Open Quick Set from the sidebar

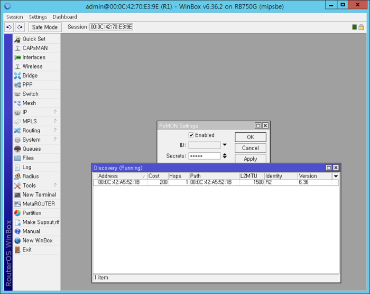(x=36, y=39)
